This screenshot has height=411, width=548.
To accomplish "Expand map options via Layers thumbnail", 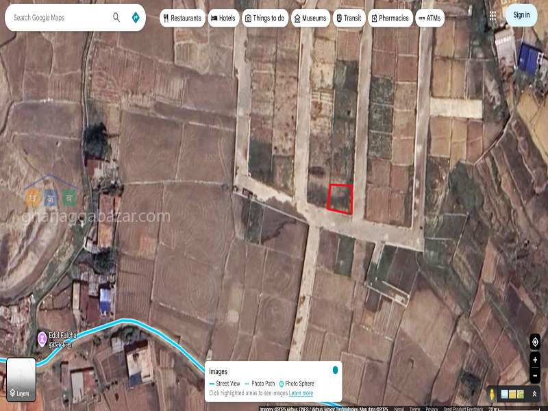I will pyautogui.click(x=21, y=375).
